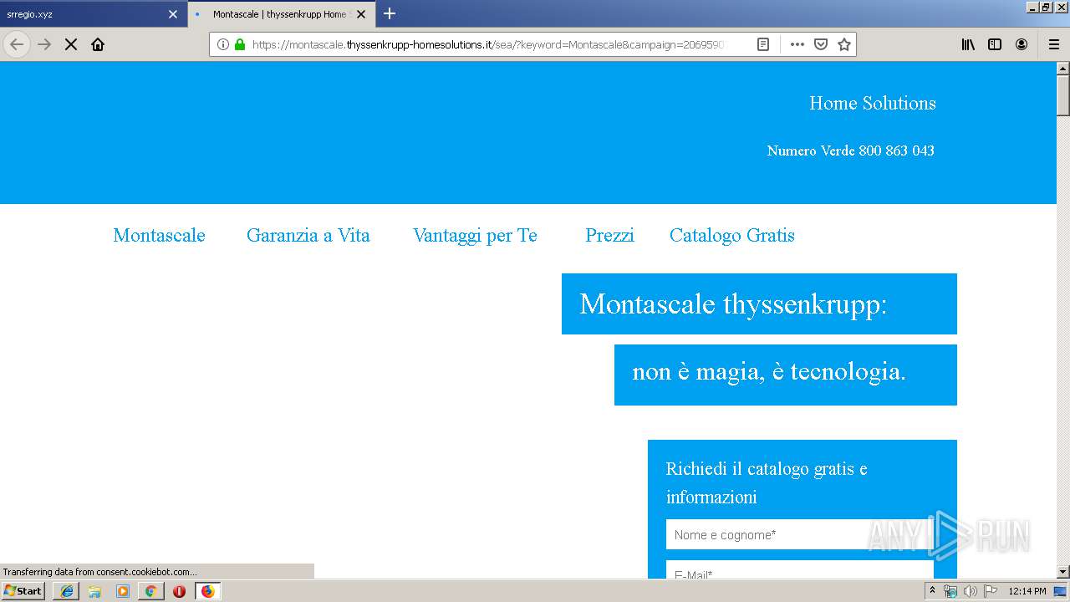1070x602 pixels.
Task: Open the Library icon
Action: point(968,44)
